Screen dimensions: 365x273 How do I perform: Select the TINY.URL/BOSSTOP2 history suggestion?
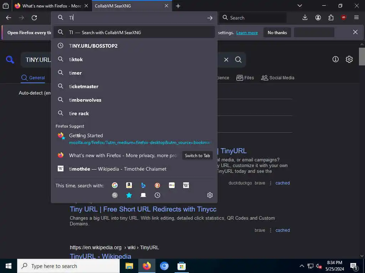134,46
